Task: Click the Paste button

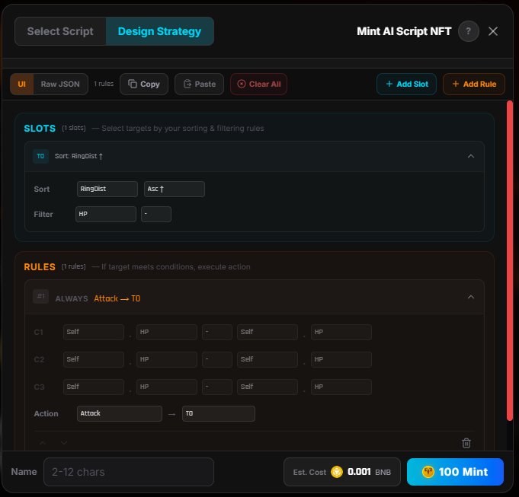Action: (x=199, y=84)
